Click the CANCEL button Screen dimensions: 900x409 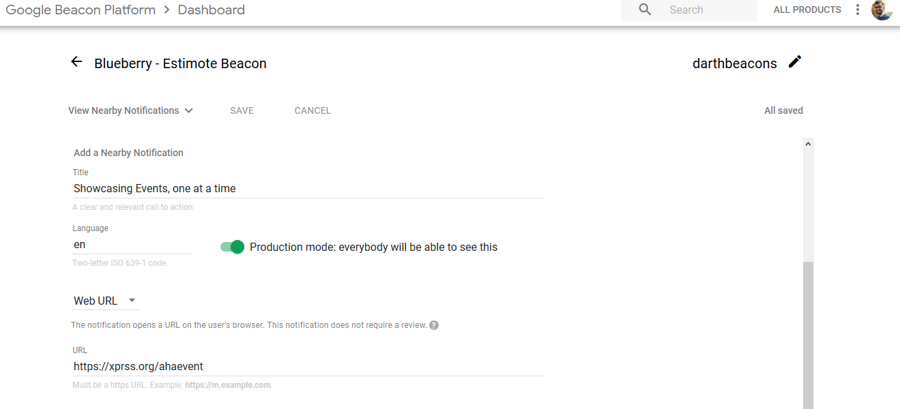[313, 110]
